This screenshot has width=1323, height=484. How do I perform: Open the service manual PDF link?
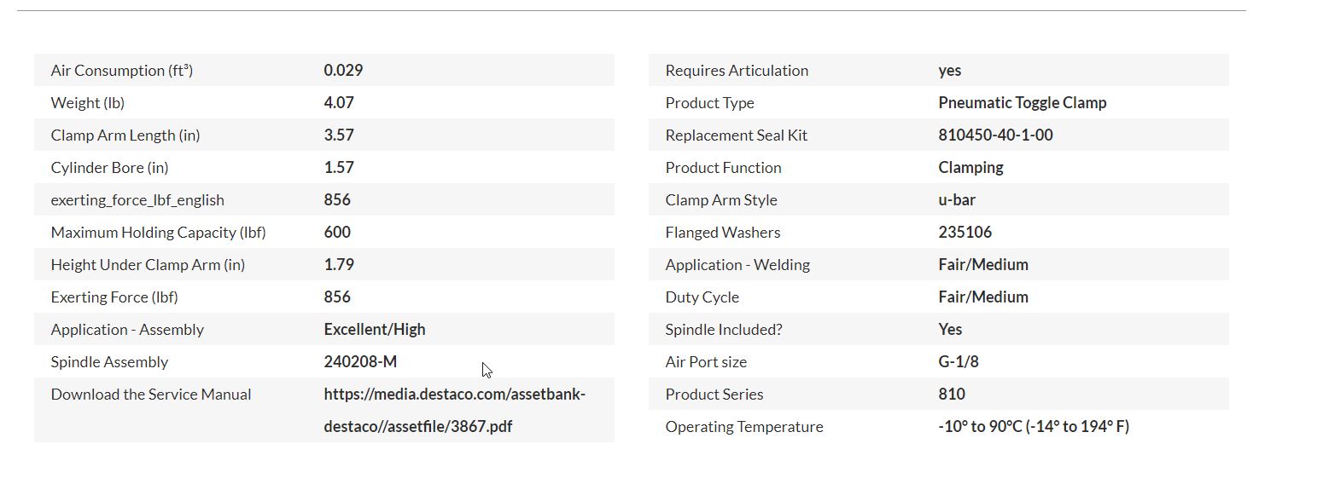(x=455, y=410)
